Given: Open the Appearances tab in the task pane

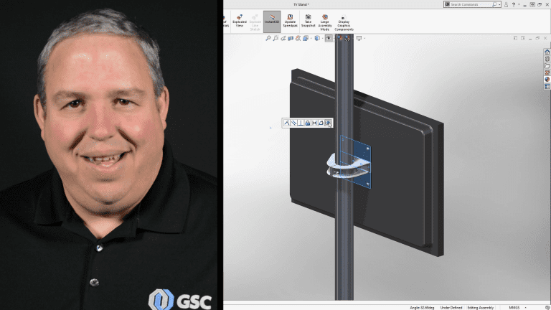Looking at the screenshot, I should point(547,80).
